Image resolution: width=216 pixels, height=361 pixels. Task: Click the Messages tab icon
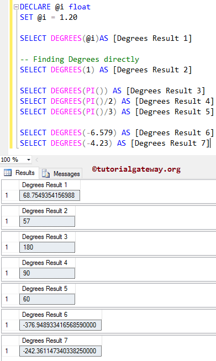[46, 174]
